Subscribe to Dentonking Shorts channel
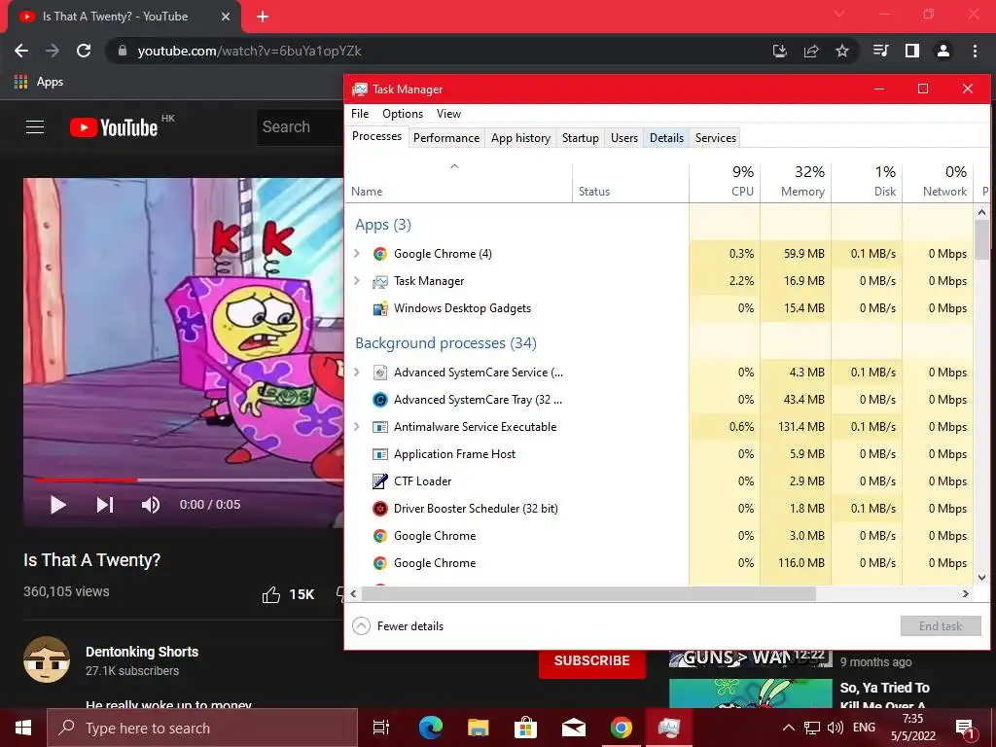 pyautogui.click(x=592, y=661)
